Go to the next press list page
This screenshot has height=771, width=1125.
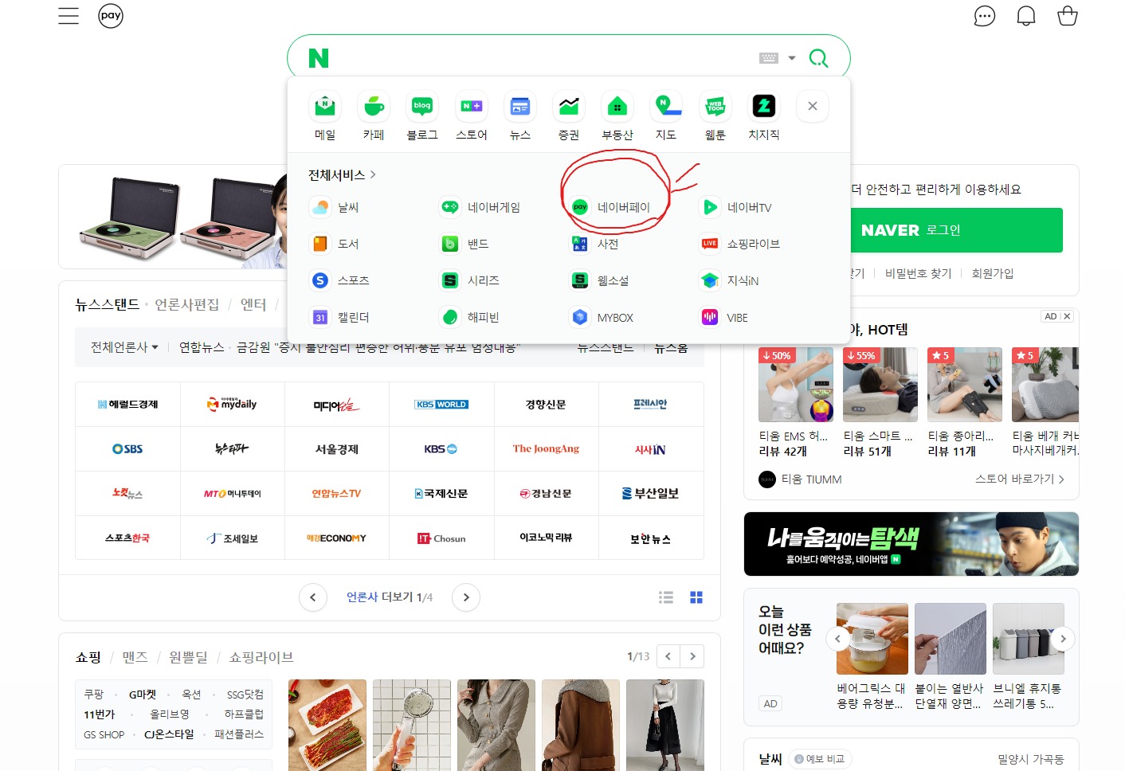(466, 597)
